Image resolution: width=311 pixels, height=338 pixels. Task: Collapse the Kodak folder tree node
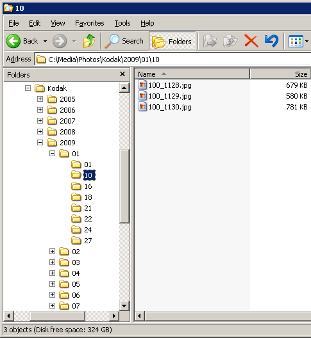point(28,88)
